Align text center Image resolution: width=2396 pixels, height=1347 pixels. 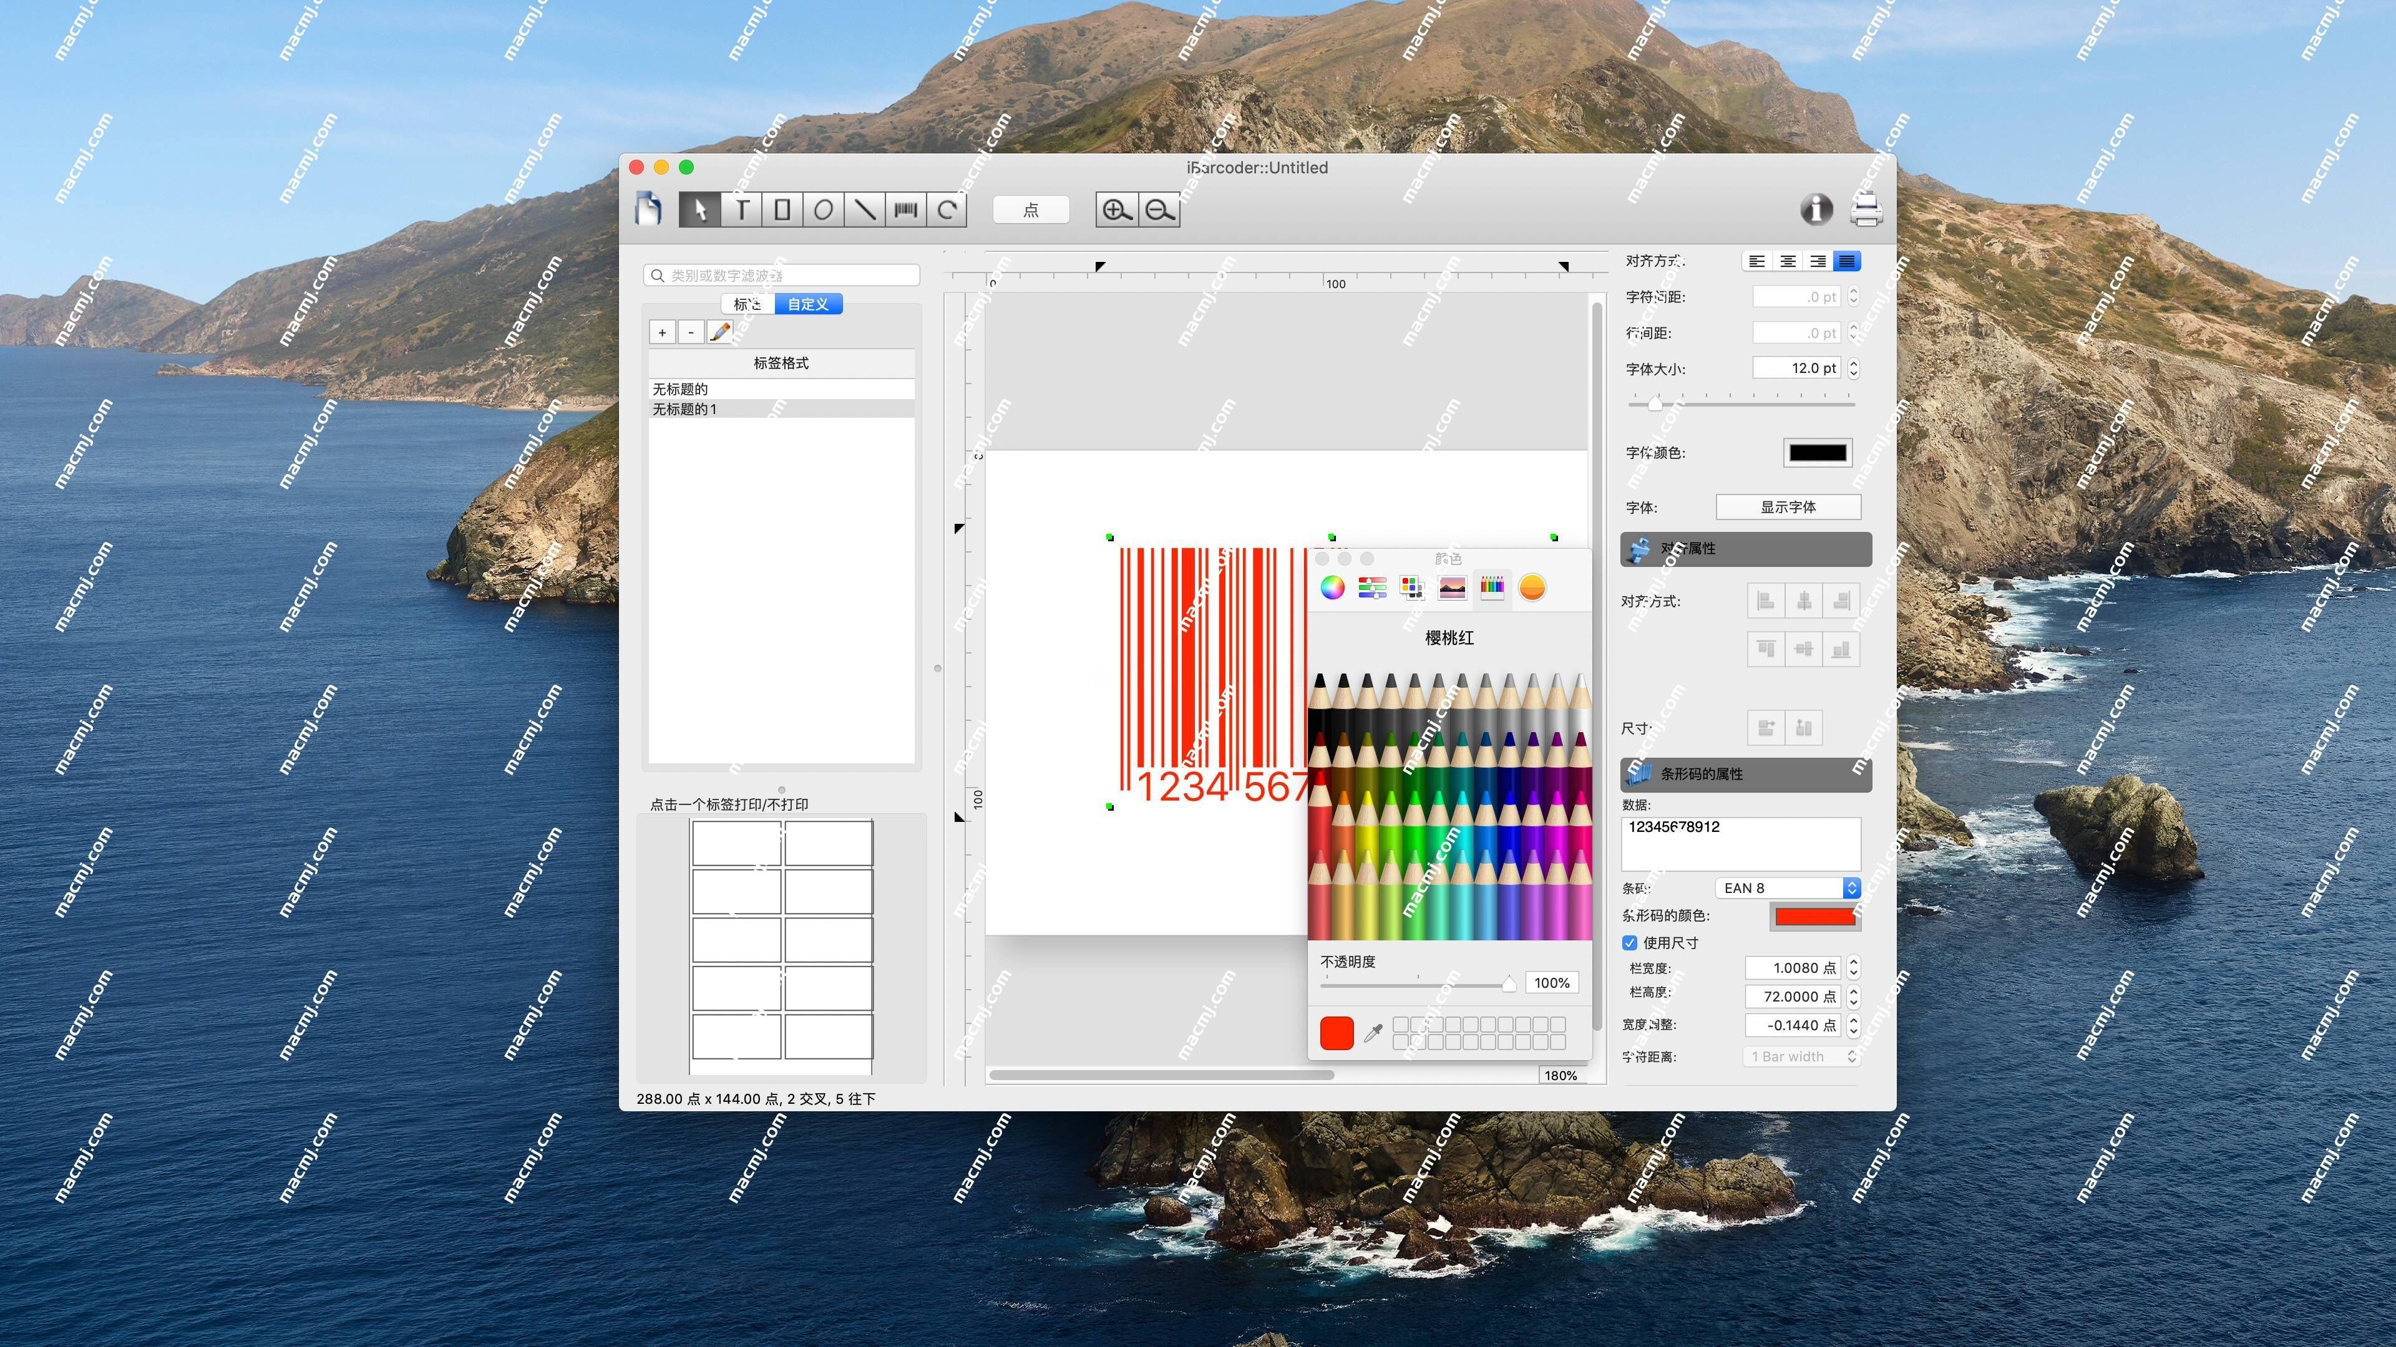[x=1788, y=261]
